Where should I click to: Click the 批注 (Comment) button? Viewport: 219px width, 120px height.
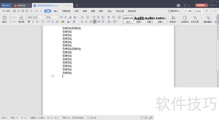(198, 11)
